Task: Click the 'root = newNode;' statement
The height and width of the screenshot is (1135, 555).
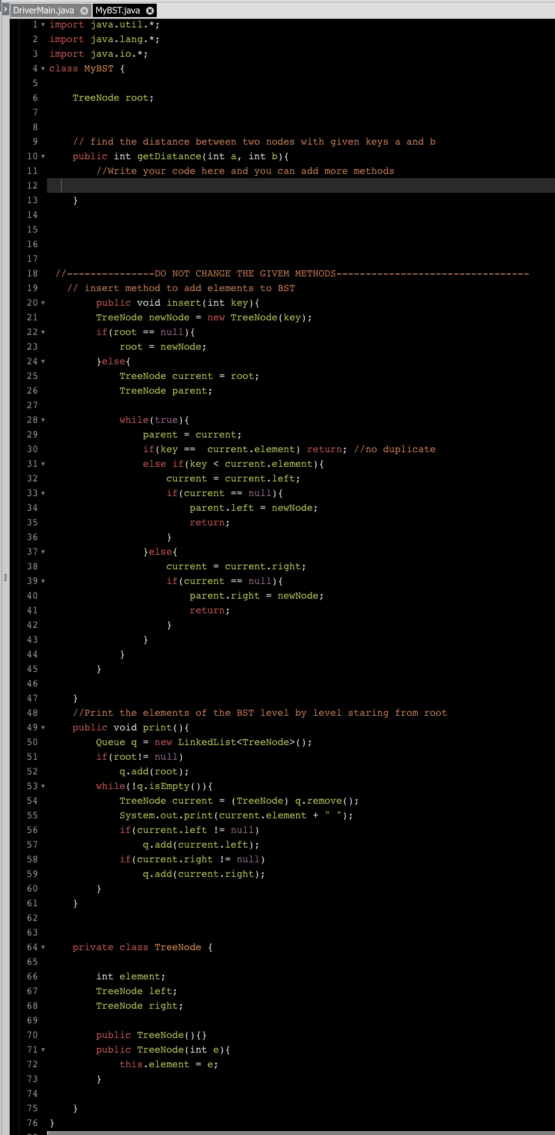Action: pyautogui.click(x=163, y=347)
